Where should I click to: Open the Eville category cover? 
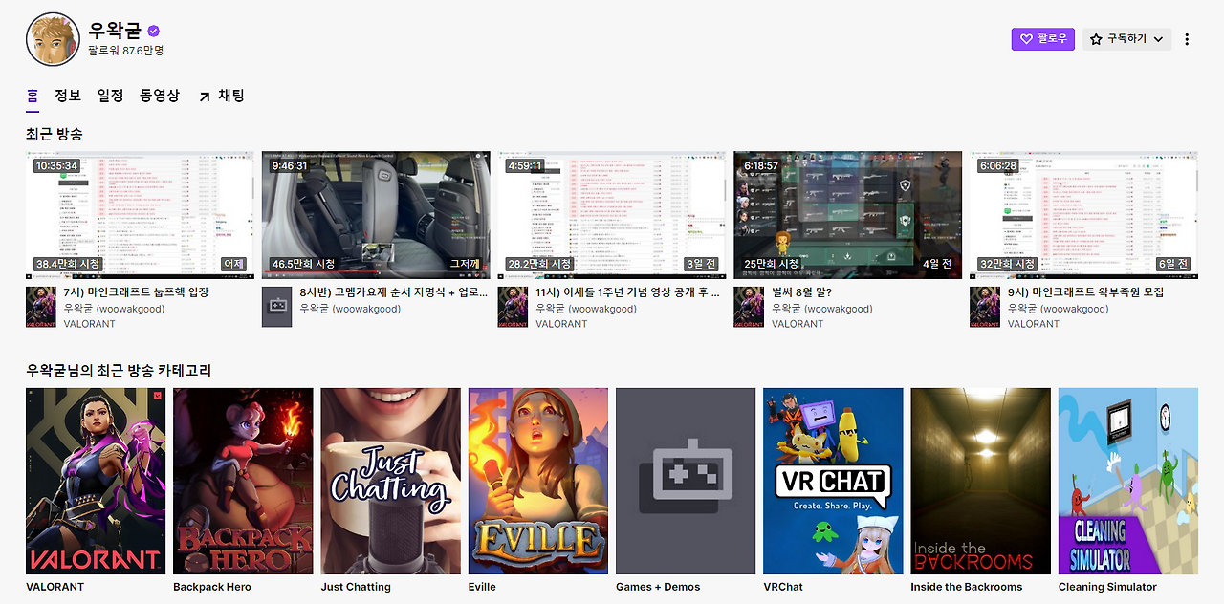[x=538, y=481]
